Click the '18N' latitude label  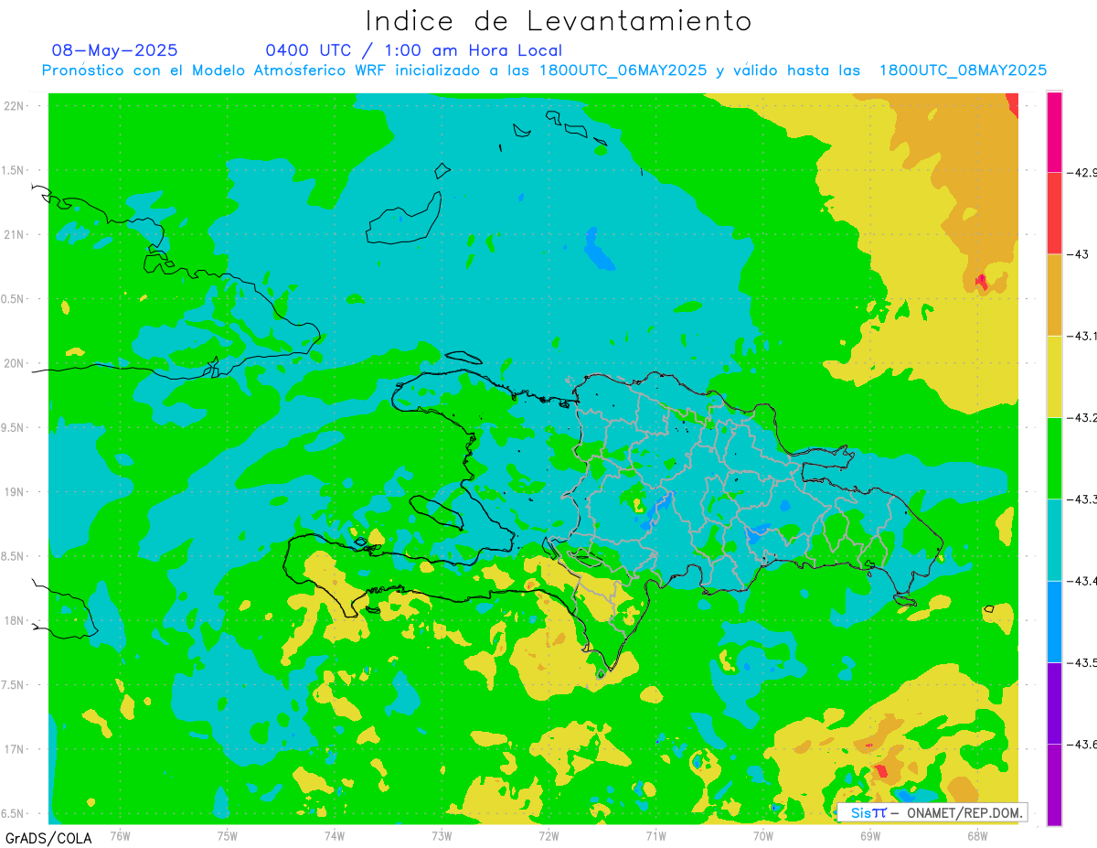13,620
